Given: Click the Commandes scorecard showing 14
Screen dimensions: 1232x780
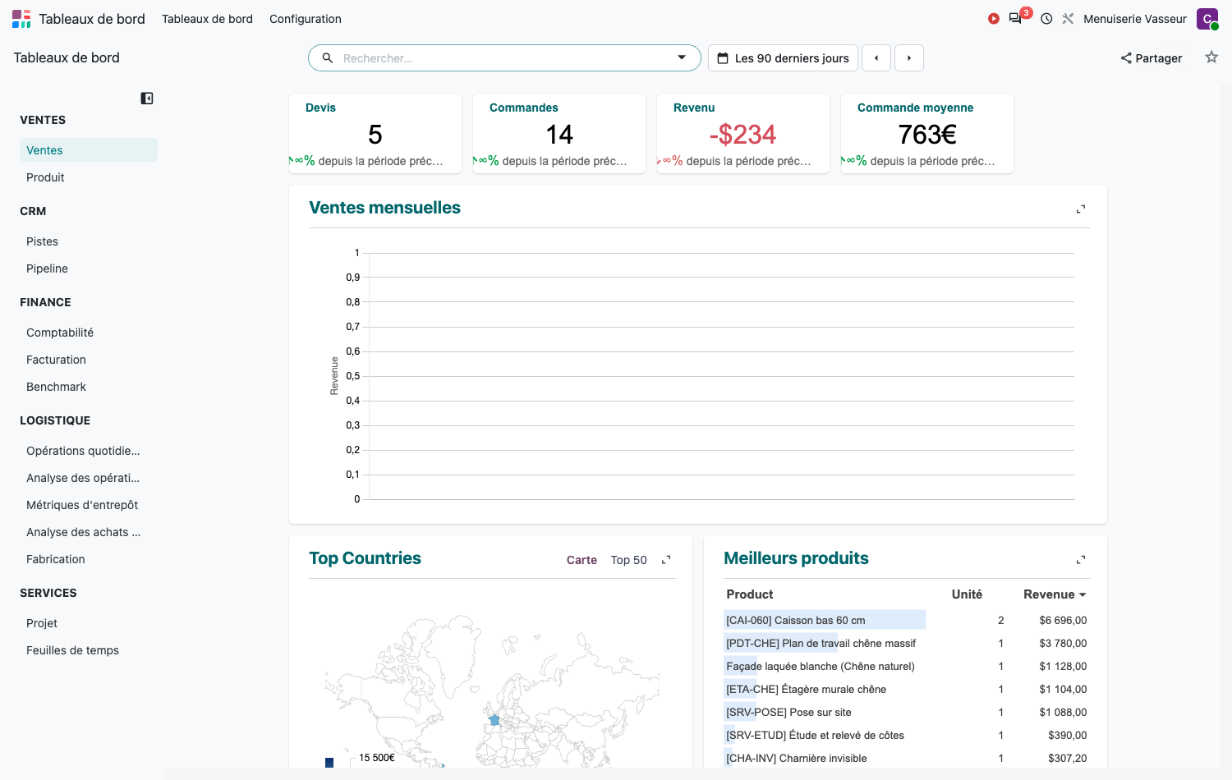Looking at the screenshot, I should click(x=559, y=134).
